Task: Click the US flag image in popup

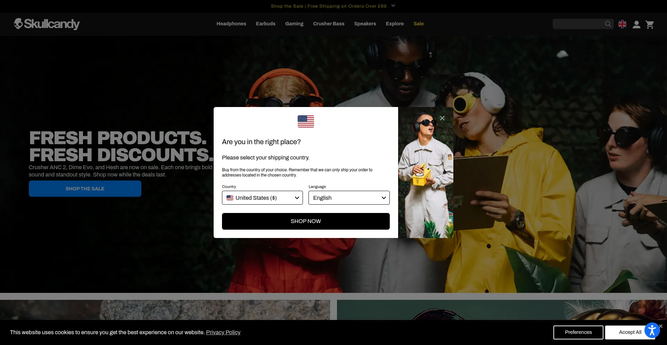Action: click(306, 121)
